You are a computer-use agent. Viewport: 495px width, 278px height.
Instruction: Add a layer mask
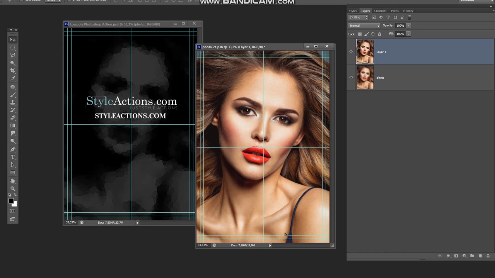click(456, 256)
